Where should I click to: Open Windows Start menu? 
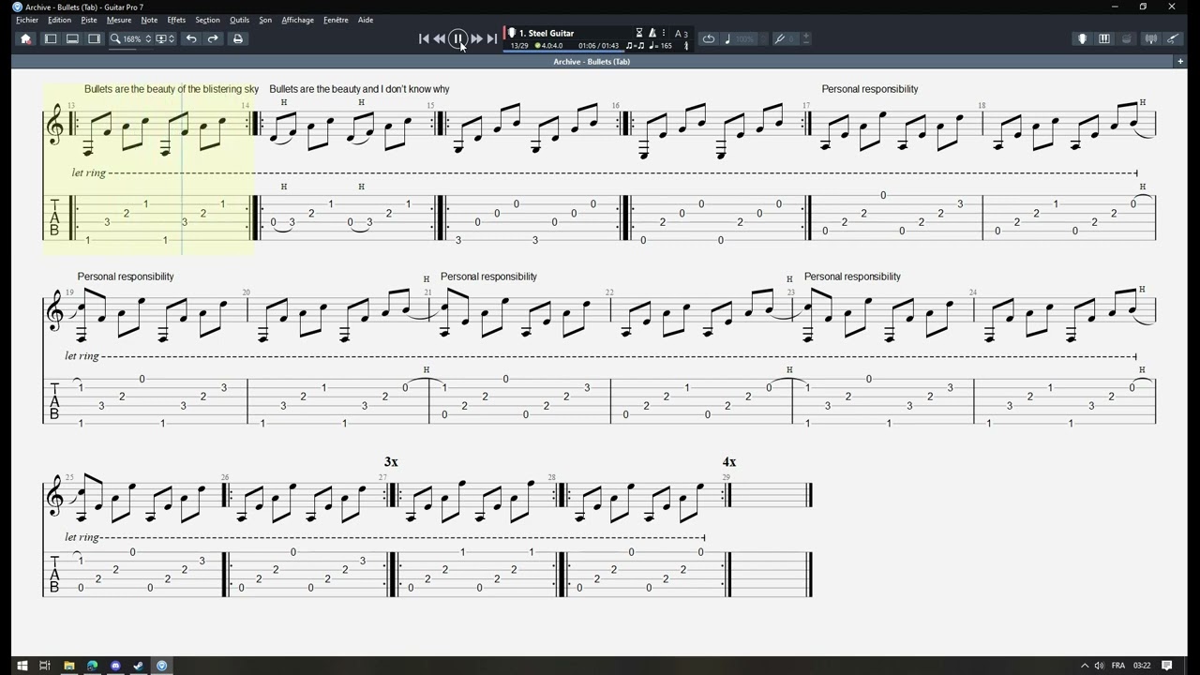(x=22, y=666)
